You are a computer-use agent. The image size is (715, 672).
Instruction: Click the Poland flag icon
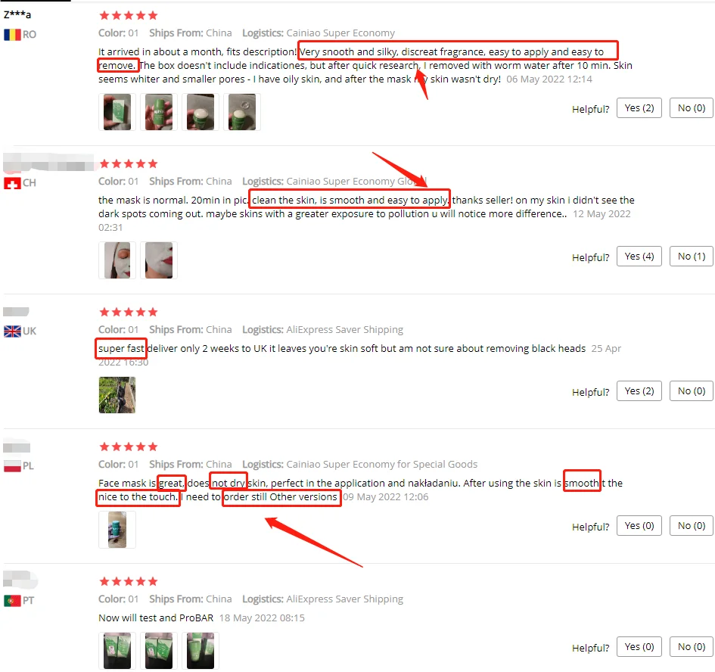click(x=12, y=466)
